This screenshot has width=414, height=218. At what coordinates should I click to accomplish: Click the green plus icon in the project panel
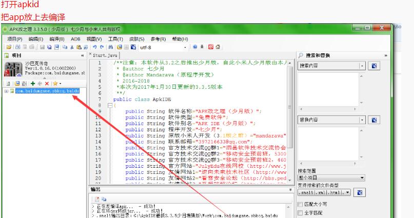pyautogui.click(x=33, y=83)
